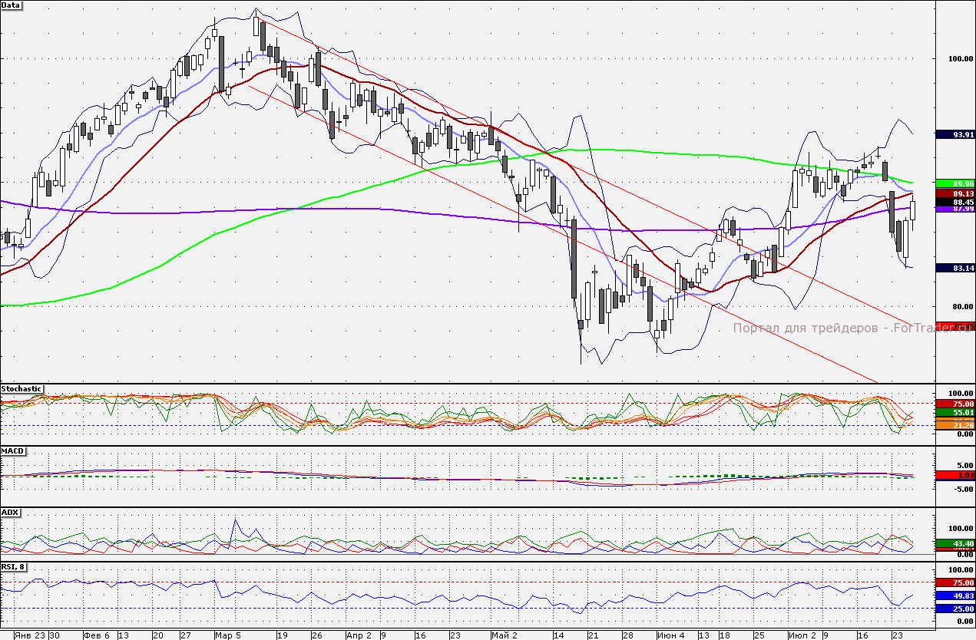Click the '18' date label in June
976x640 pixels.
pyautogui.click(x=725, y=635)
